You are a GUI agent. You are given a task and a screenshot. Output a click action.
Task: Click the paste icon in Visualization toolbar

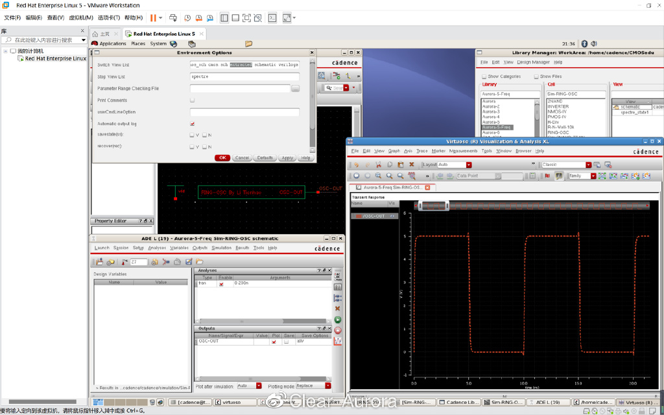pyautogui.click(x=401, y=165)
